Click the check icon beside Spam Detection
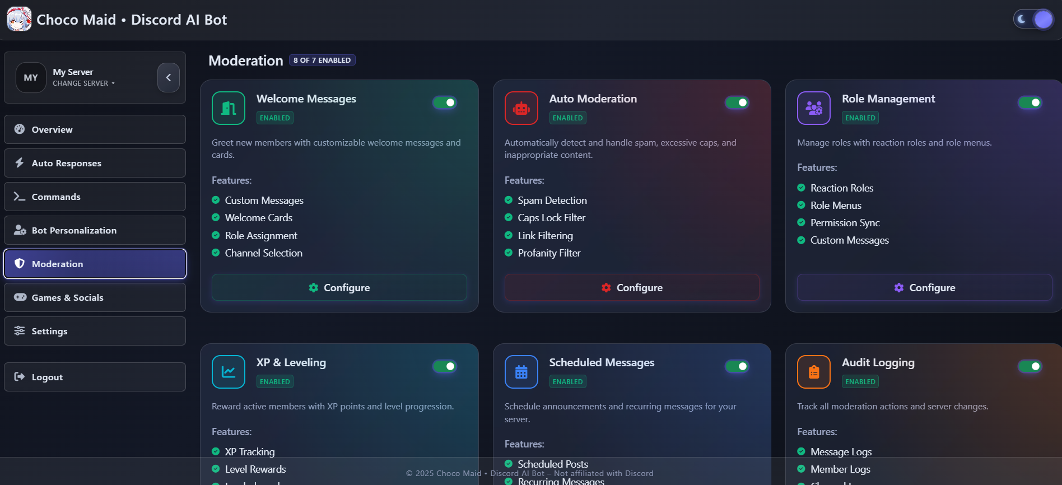The height and width of the screenshot is (485, 1062). pyautogui.click(x=509, y=200)
